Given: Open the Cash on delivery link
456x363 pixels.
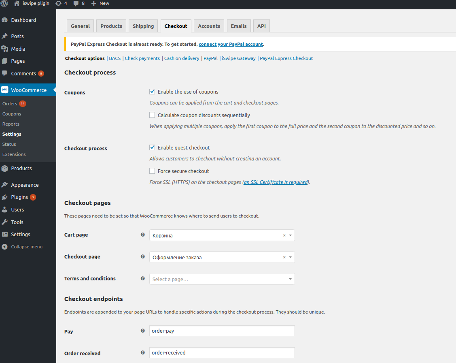Looking at the screenshot, I should point(182,58).
